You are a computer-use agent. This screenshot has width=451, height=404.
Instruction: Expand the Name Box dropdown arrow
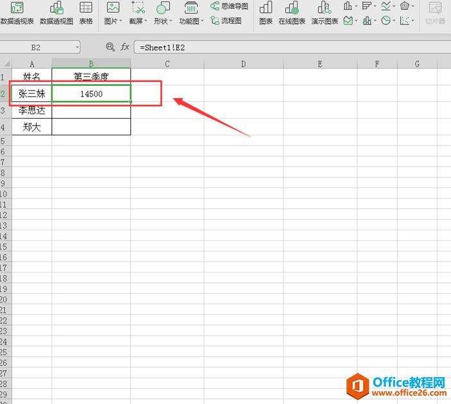tap(77, 47)
